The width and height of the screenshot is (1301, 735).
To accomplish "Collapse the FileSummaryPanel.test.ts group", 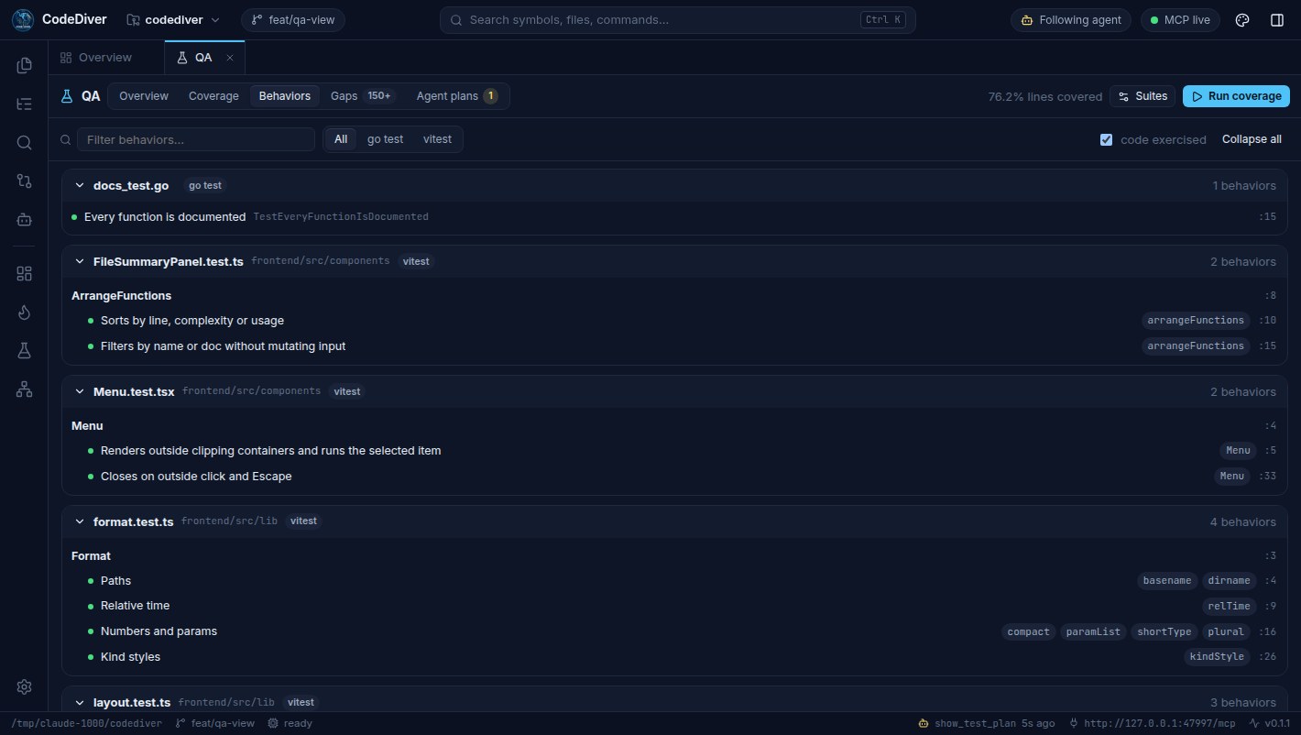I will (80, 261).
